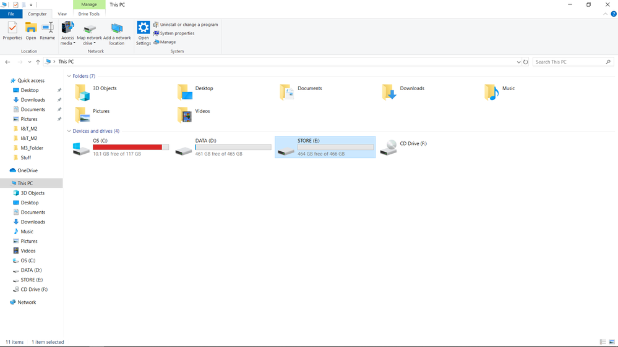618x347 pixels.
Task: Click the Forward navigation arrow
Action: (x=20, y=62)
